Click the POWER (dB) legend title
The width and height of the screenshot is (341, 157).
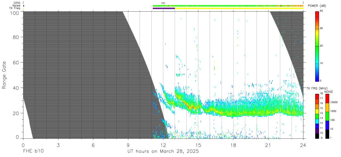click(317, 6)
